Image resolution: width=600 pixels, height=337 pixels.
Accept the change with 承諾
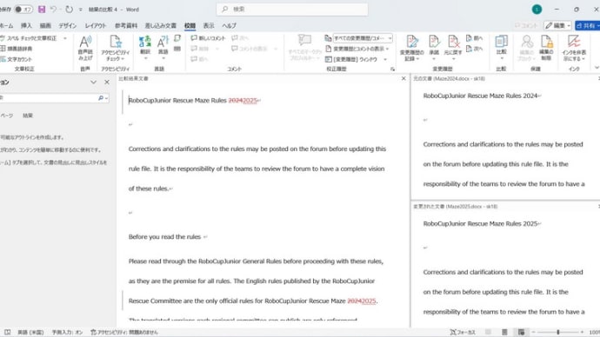(x=434, y=48)
